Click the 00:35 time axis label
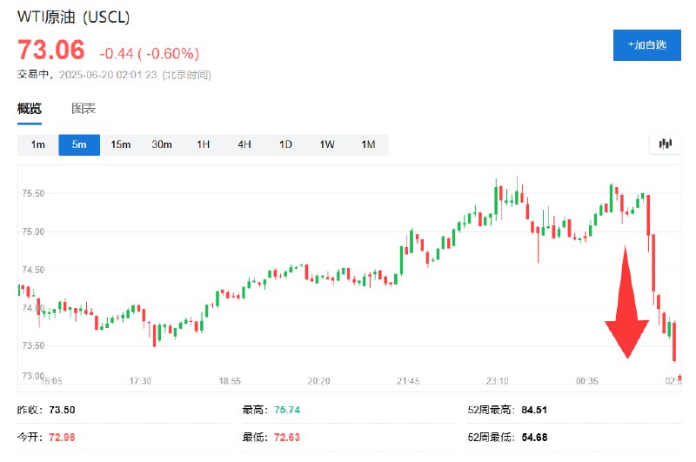 pyautogui.click(x=586, y=381)
